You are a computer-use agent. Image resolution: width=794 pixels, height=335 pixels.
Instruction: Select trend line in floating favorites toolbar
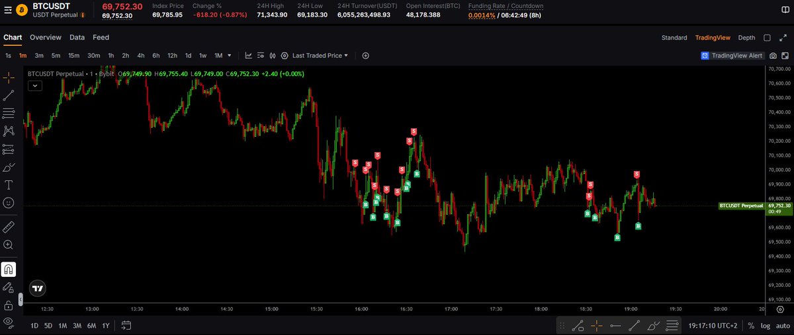(634, 326)
